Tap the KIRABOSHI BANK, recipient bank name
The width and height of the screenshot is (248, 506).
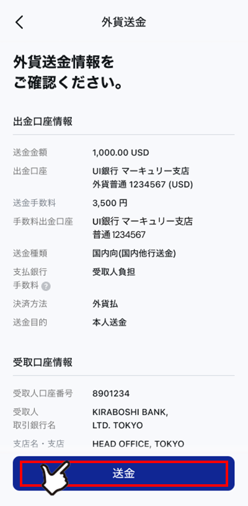coord(130,412)
